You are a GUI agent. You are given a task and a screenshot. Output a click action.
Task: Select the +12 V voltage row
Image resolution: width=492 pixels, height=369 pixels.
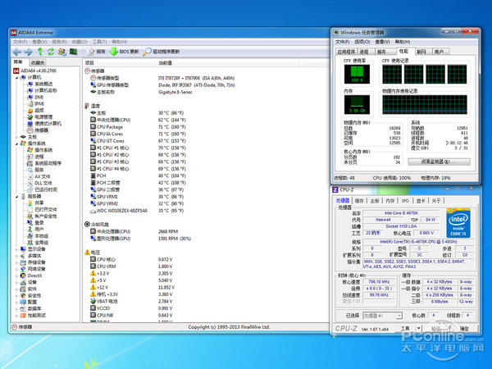(x=132, y=288)
